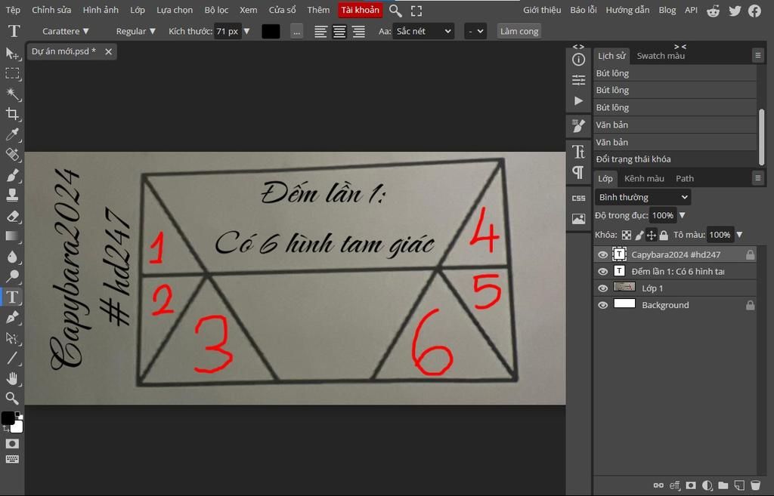Select the Rectangle Select tool
This screenshot has width=774, height=496.
point(12,73)
